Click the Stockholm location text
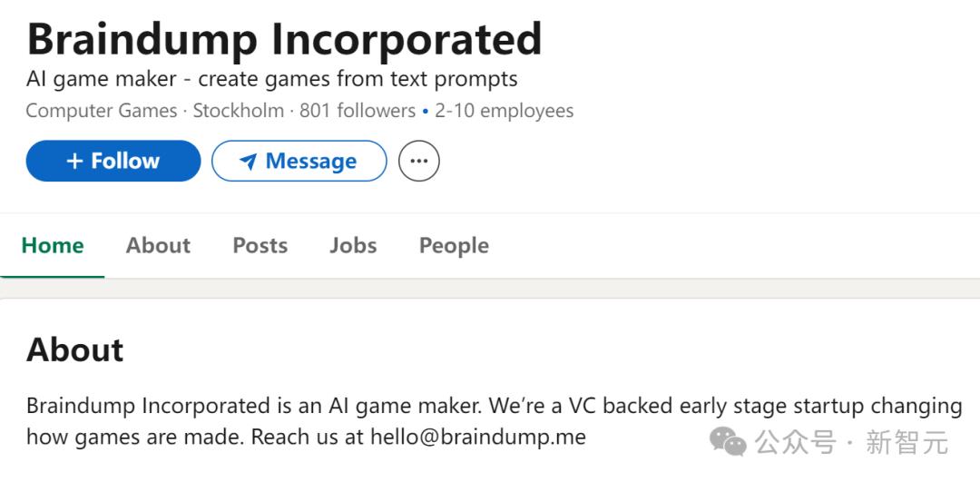The image size is (980, 482). [x=240, y=111]
